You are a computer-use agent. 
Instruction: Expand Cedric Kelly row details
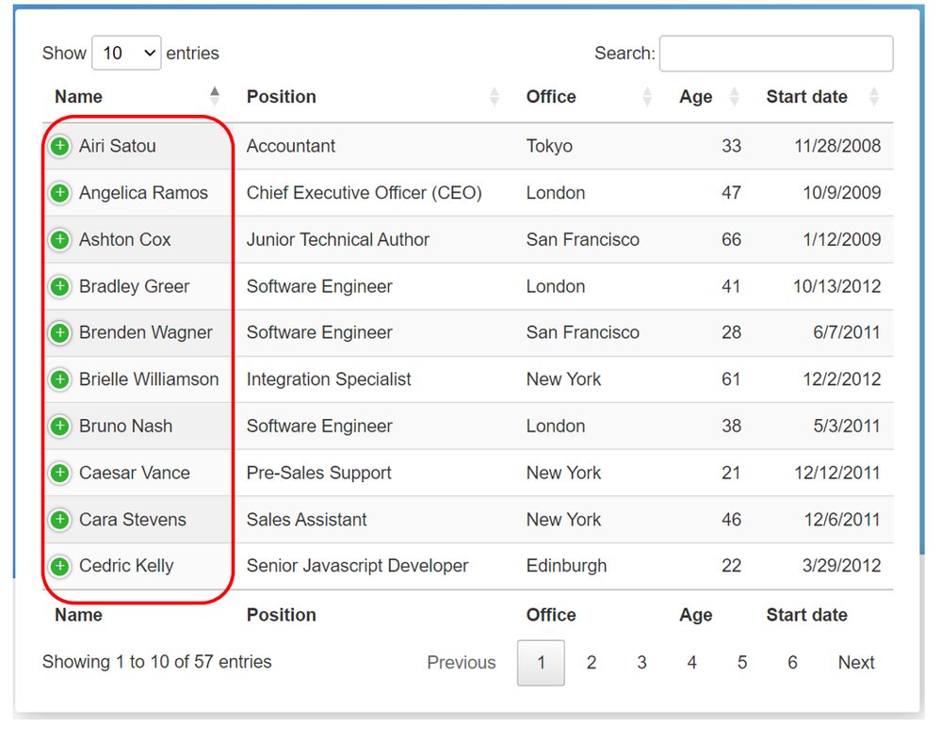(x=59, y=566)
